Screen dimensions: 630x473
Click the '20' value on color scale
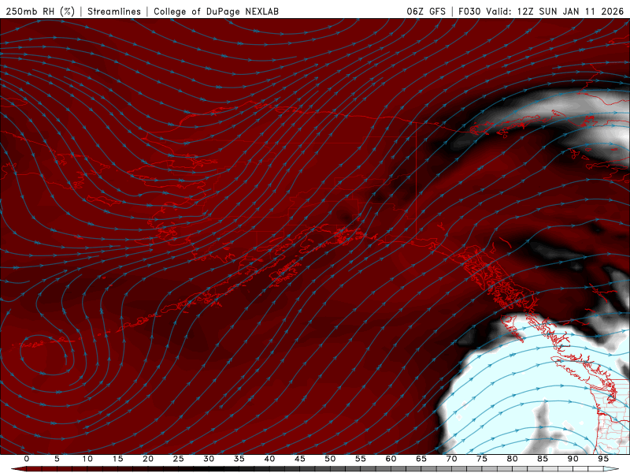pos(148,459)
